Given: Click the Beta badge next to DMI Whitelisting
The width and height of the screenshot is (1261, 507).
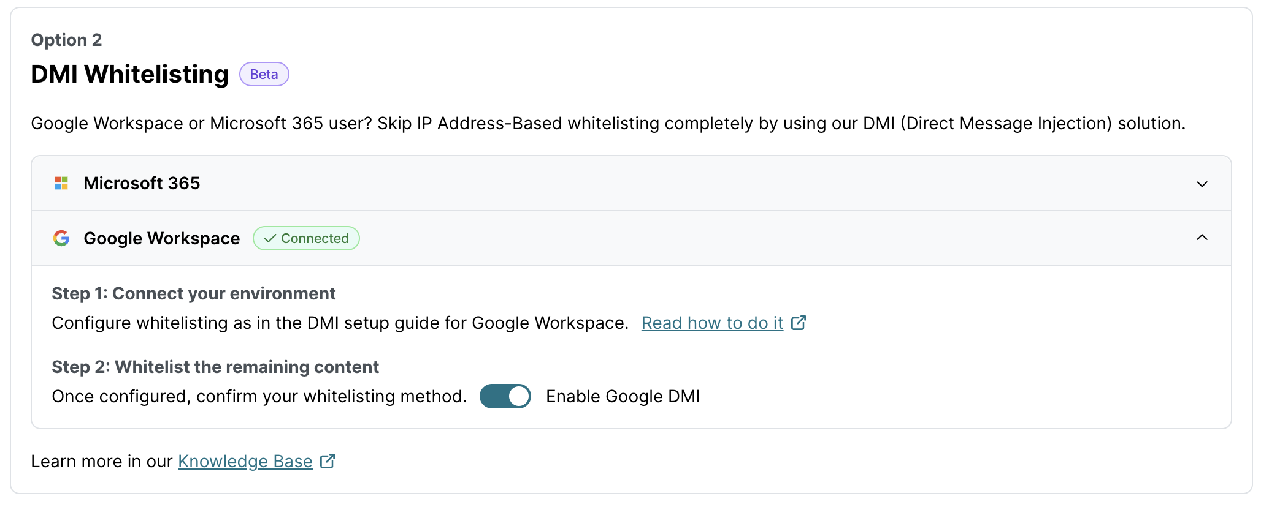Looking at the screenshot, I should (x=264, y=74).
